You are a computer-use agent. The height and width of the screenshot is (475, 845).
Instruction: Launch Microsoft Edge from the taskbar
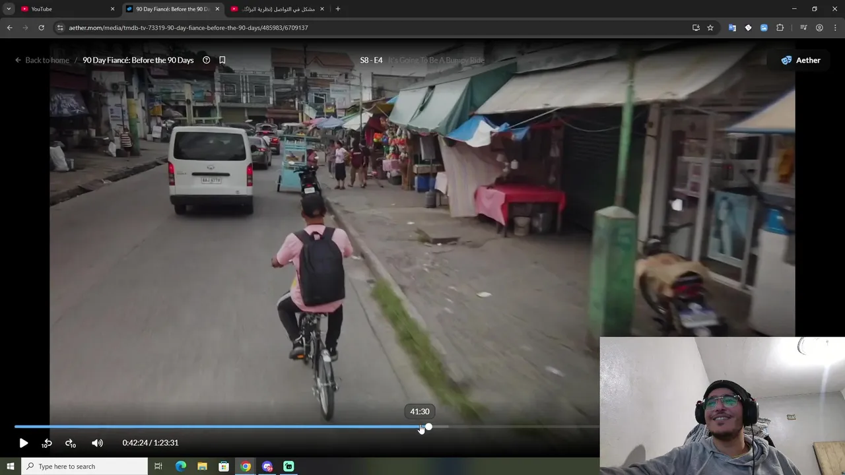pos(180,466)
